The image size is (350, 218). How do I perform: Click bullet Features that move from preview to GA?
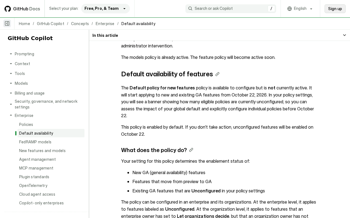tap(172, 181)
